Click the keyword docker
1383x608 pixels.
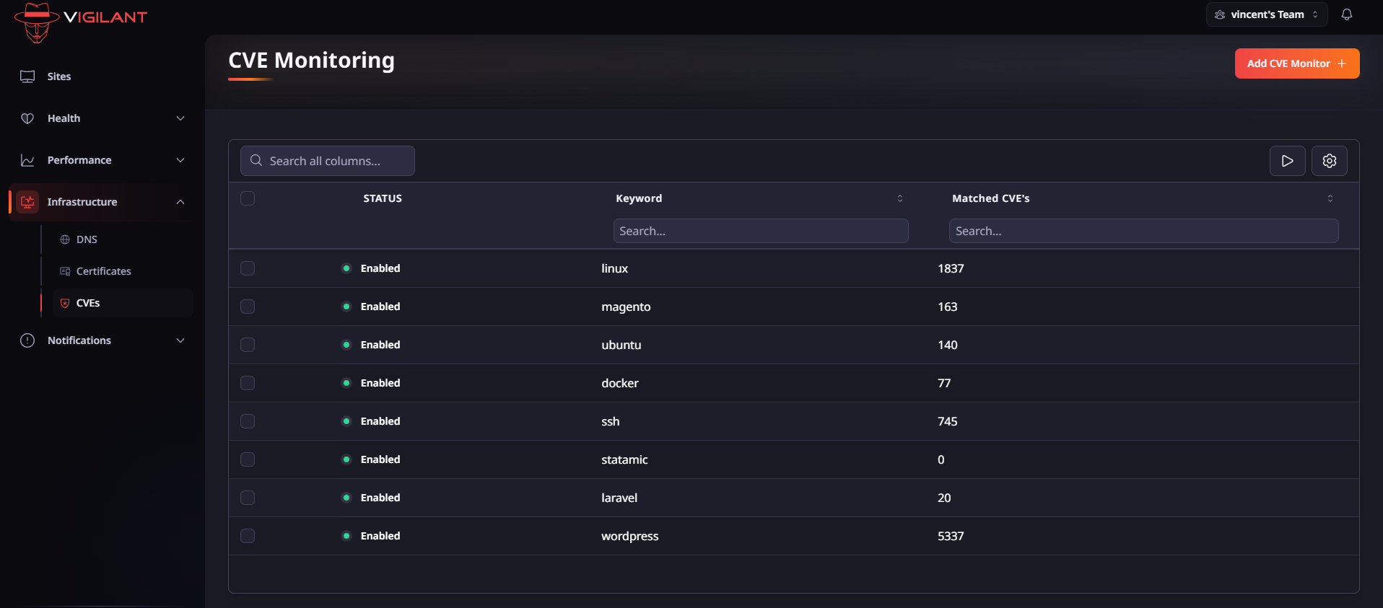(620, 383)
